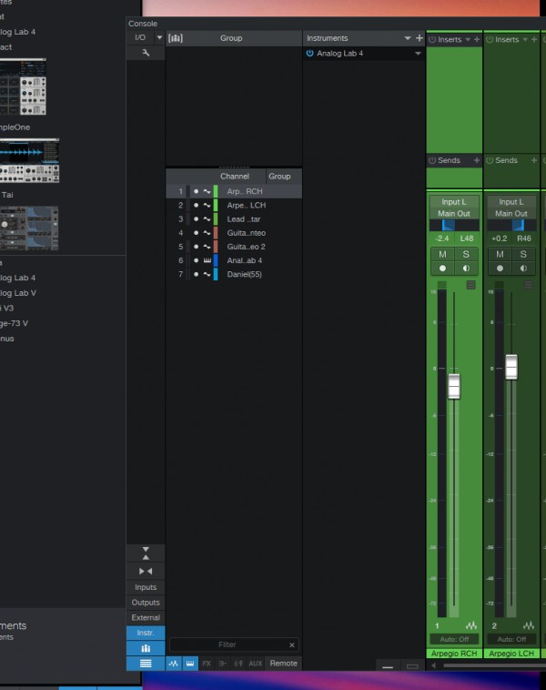Switch to the Instr. panel tab
546x690 pixels.
tap(146, 633)
